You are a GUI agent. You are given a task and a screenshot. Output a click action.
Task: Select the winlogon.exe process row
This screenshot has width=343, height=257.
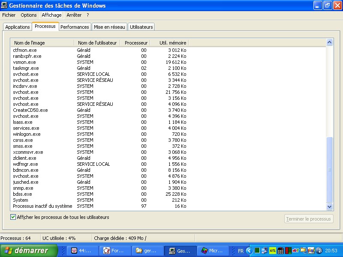coord(99,134)
